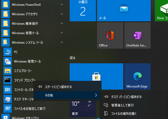168x119 pixels.
Task: Choose ファイルの場所を開く
Action: (x=134, y=113)
